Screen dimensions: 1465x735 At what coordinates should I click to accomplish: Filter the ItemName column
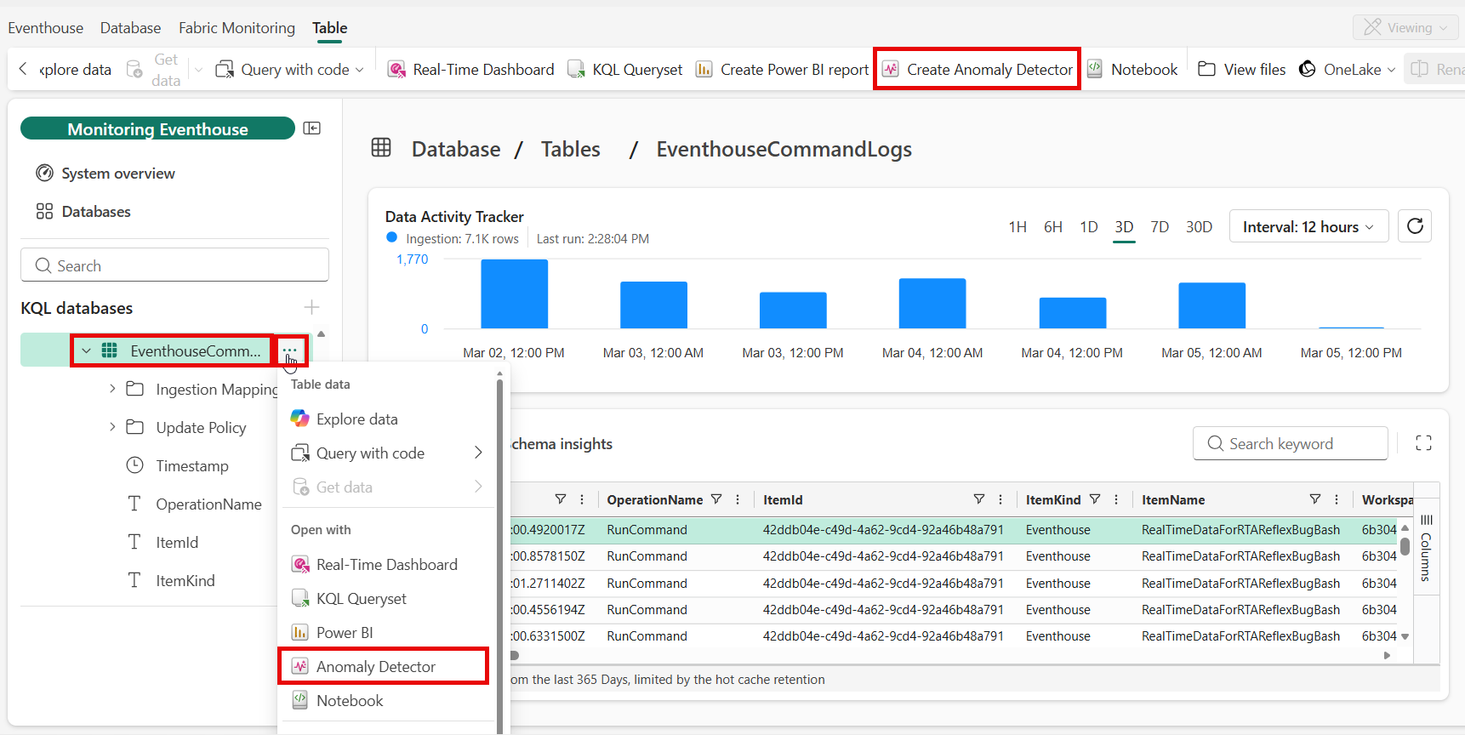point(1315,499)
